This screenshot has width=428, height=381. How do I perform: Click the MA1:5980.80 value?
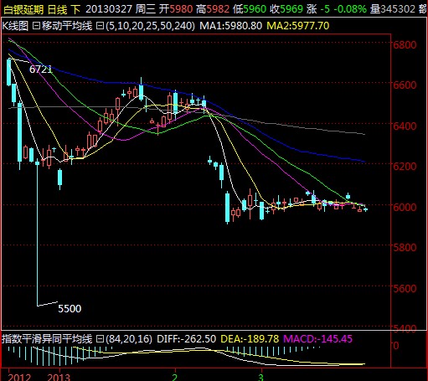[231, 26]
